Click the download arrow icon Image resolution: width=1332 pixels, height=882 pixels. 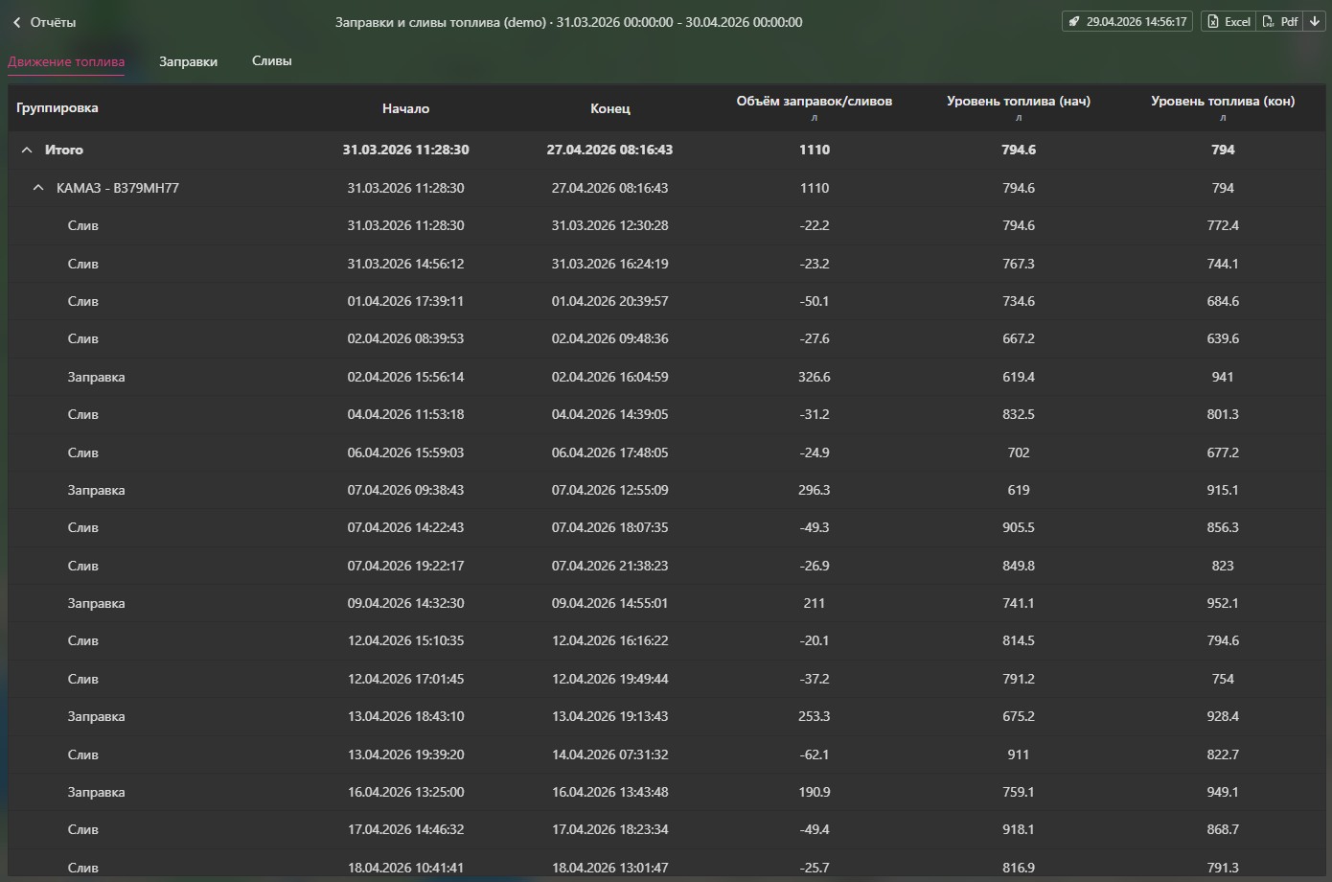tap(1315, 21)
